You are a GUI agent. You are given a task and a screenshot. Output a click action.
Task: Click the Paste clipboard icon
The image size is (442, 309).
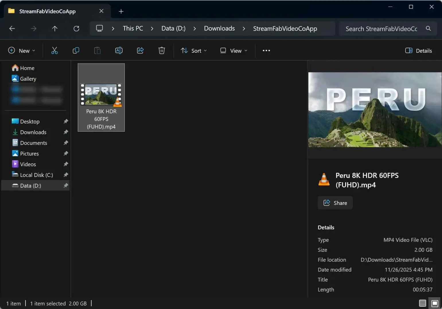click(x=98, y=51)
